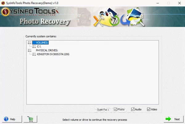Click the blue question mark Help icon
This screenshot has width=185, height=124.
(x=6, y=119)
